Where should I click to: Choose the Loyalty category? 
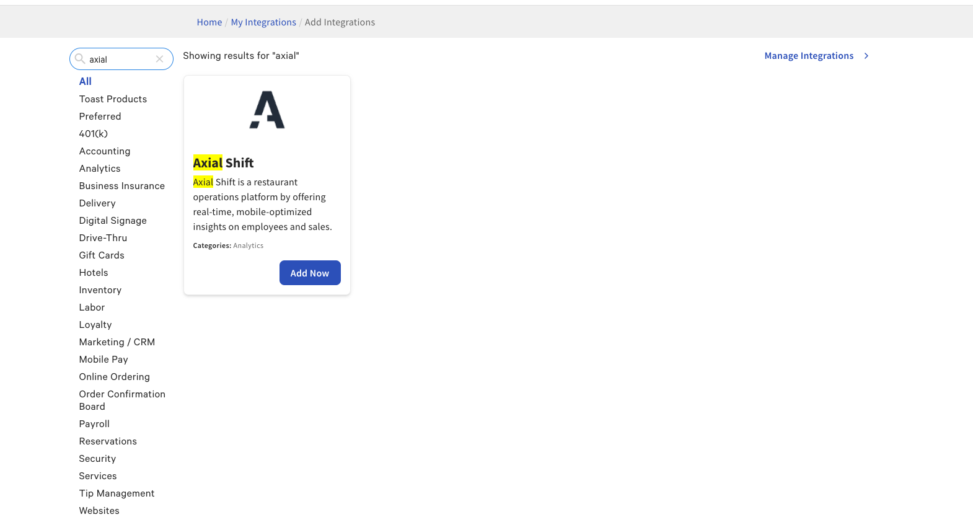95,325
